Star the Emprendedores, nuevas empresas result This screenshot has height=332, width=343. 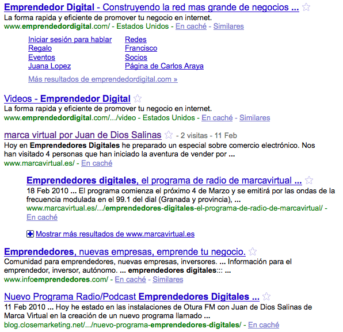coord(253,252)
